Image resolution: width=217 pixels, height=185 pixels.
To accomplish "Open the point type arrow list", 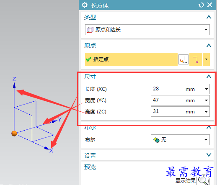I will [x=206, y=59].
